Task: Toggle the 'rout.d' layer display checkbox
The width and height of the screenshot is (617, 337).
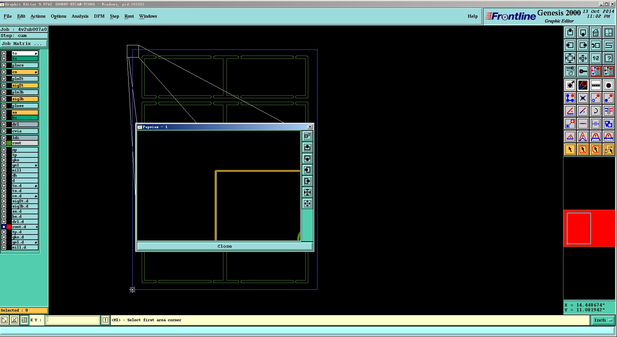Action: click(4, 227)
